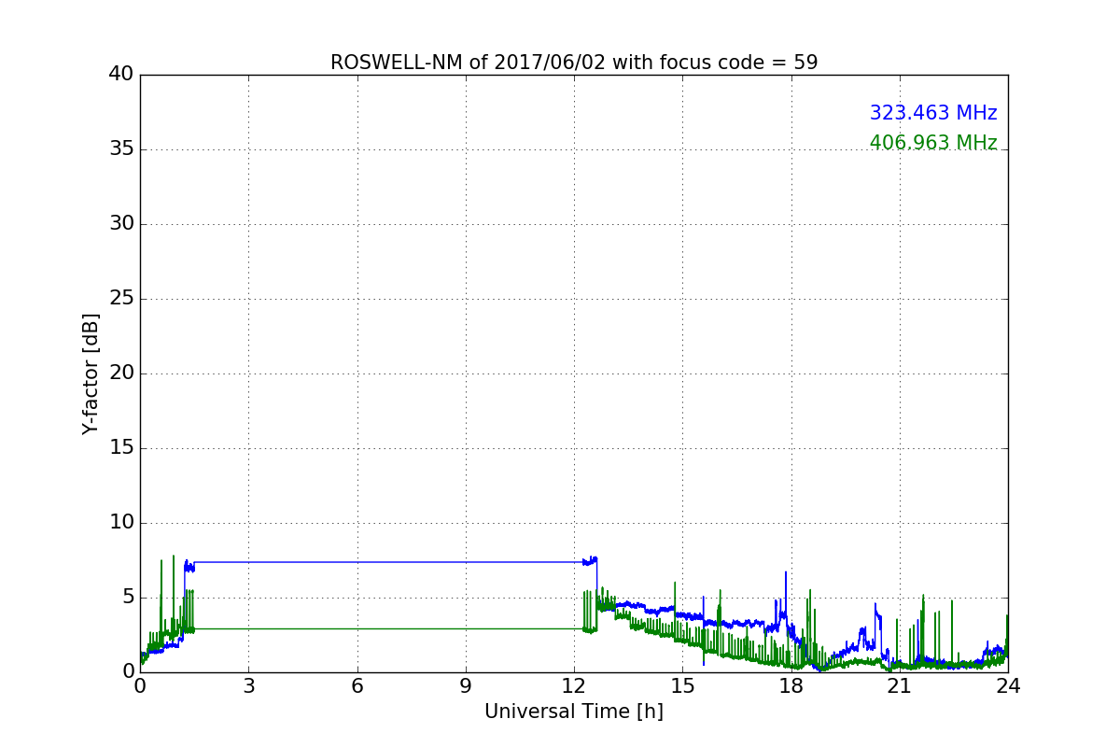
Task: Select the blue 323.463 MHz legend label
Action: tap(933, 113)
